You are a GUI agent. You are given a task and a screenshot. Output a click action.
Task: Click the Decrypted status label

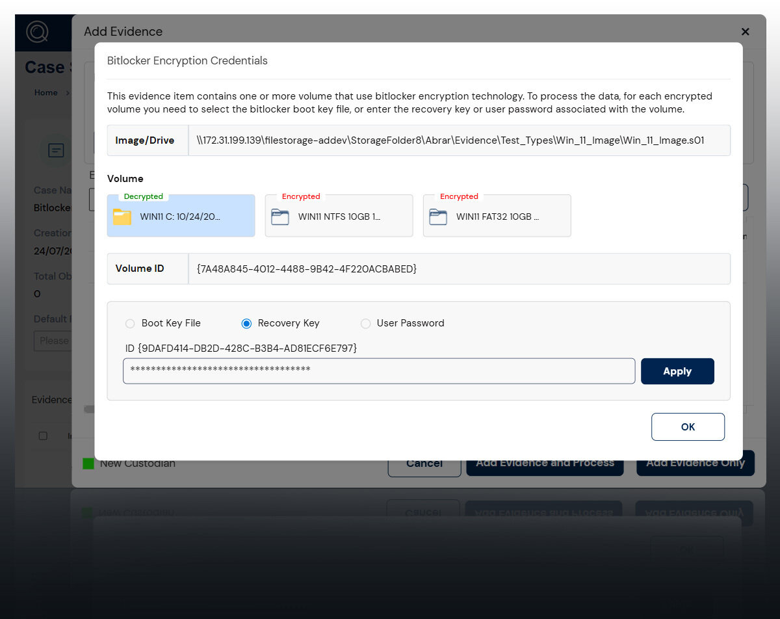144,196
